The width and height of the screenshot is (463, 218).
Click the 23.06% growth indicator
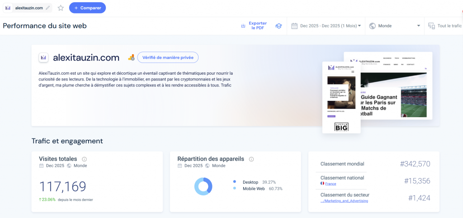(x=47, y=199)
